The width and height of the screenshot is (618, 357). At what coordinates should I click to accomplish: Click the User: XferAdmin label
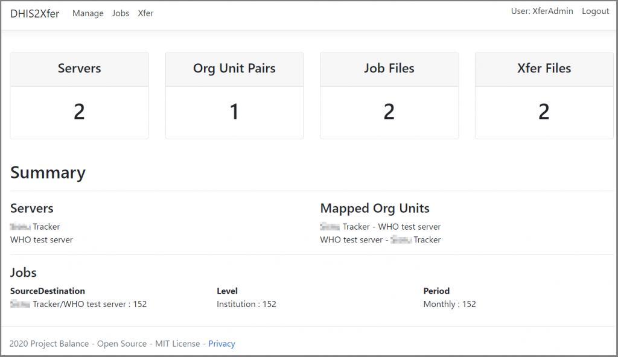coord(541,11)
